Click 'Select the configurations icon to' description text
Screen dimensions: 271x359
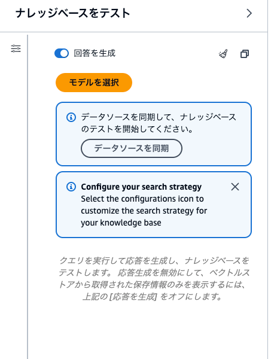click(x=142, y=199)
